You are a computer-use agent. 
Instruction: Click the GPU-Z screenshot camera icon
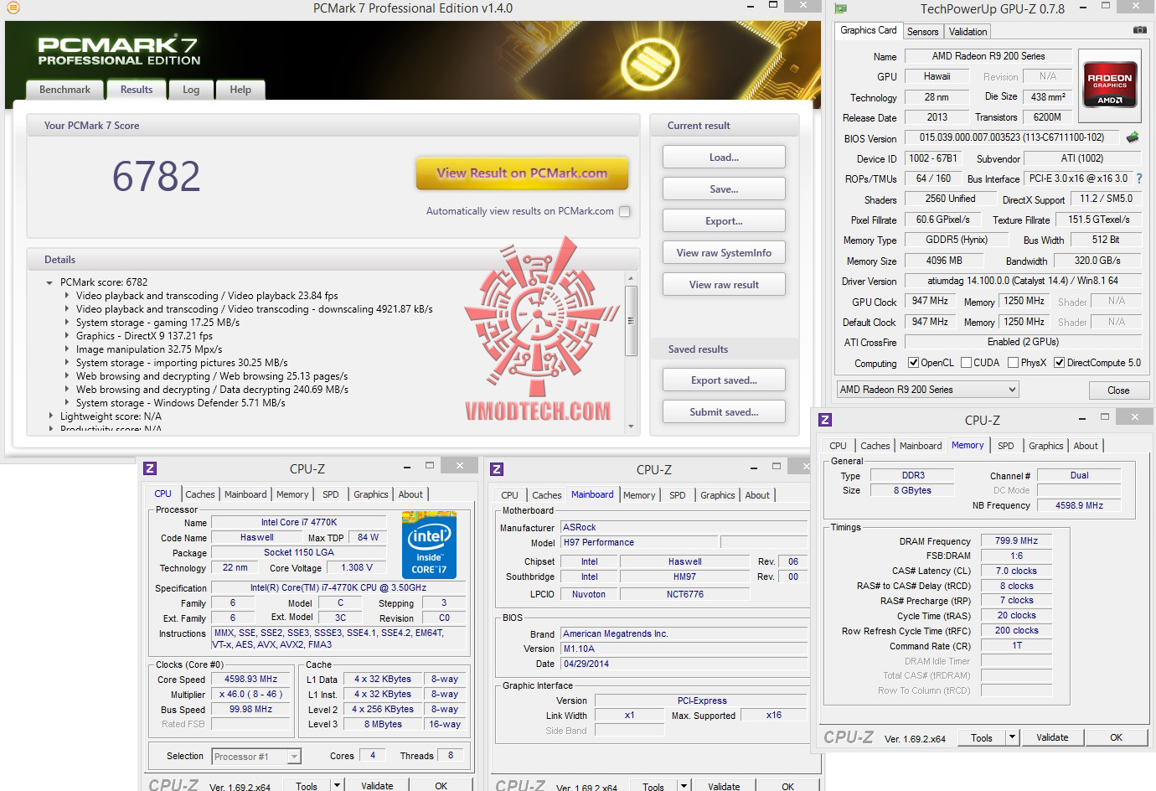1139,30
